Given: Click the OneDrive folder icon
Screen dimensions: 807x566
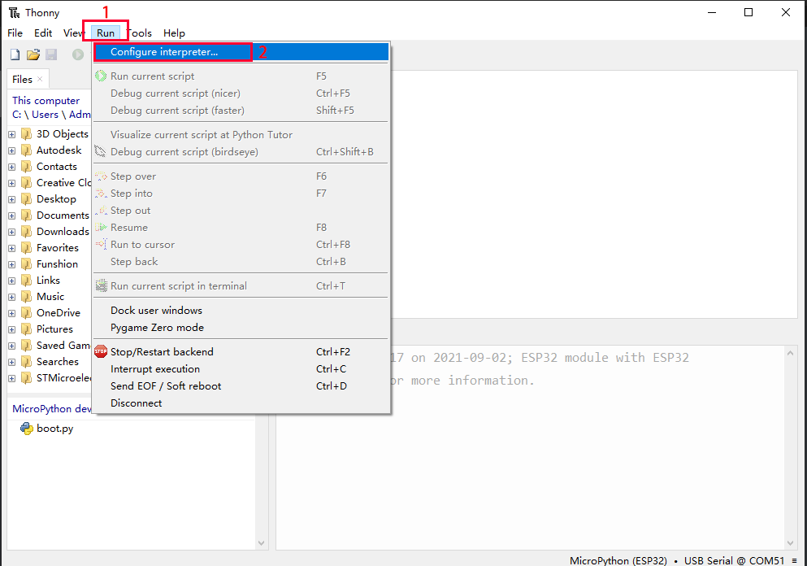Looking at the screenshot, I should coord(26,313).
